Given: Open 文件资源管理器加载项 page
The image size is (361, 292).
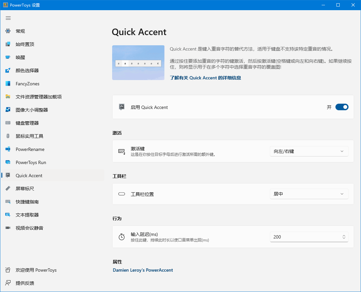Looking at the screenshot, I should point(39,97).
